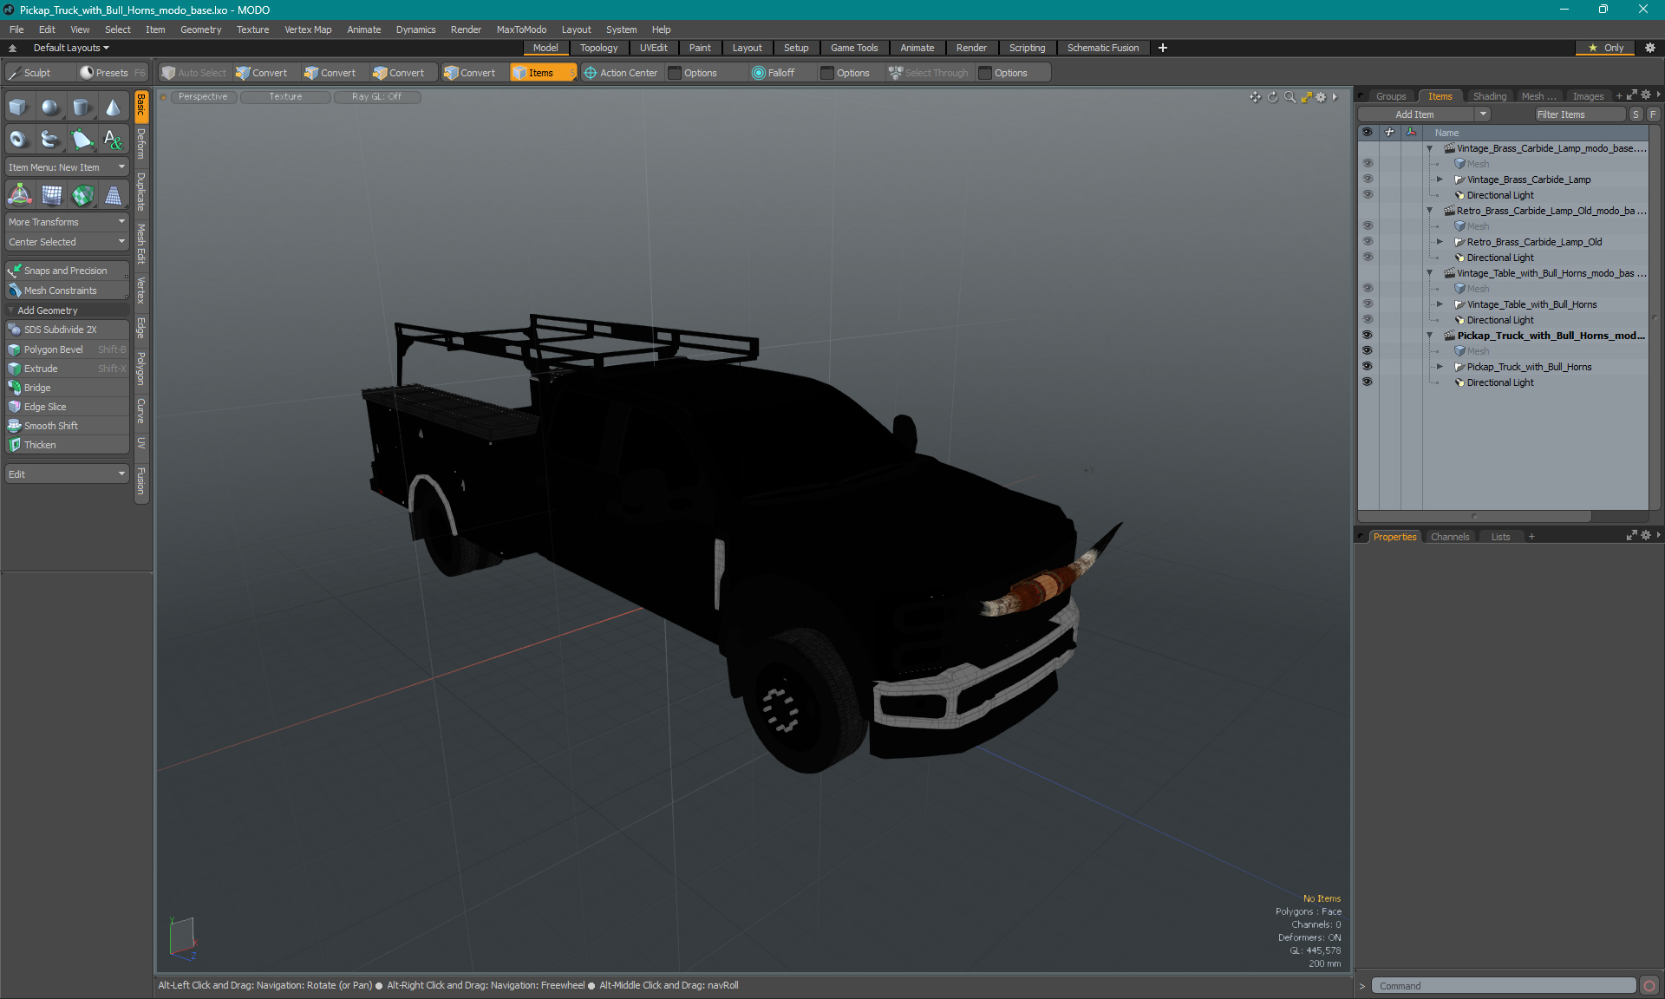Collapse the Vintage_Brass_Carbide_Lamp_modo_base scene
This screenshot has width=1665, height=999.
coord(1429,148)
